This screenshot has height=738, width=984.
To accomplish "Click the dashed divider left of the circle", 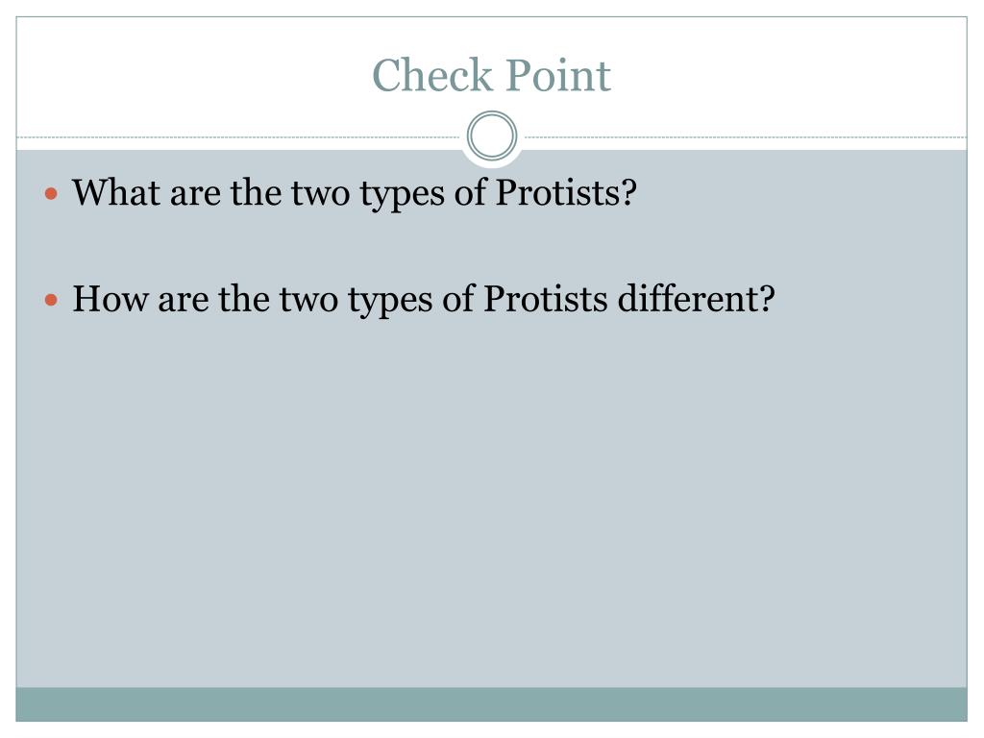I will [238, 136].
